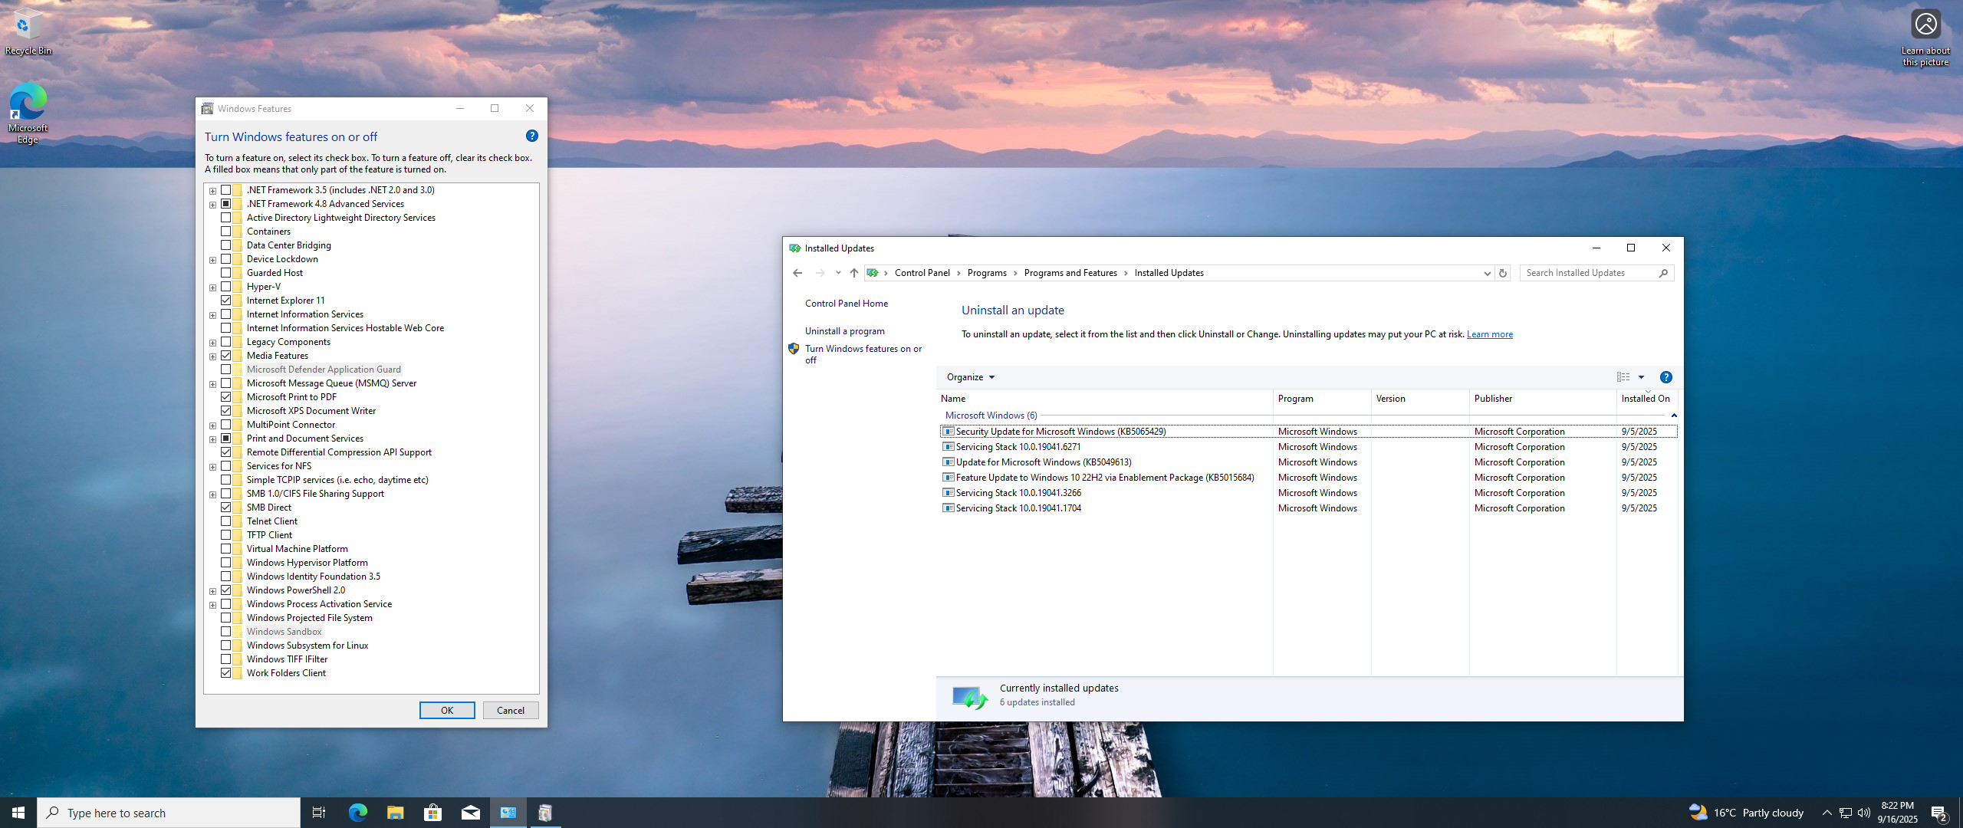Uncheck Internet Explorer 11 feature
The image size is (1963, 828).
(x=225, y=301)
